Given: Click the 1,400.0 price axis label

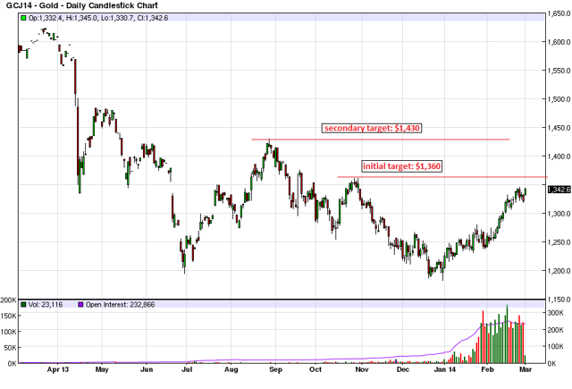Looking at the screenshot, I should [559, 156].
